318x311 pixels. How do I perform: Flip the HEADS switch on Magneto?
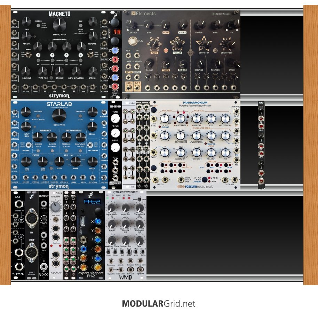click(x=29, y=54)
